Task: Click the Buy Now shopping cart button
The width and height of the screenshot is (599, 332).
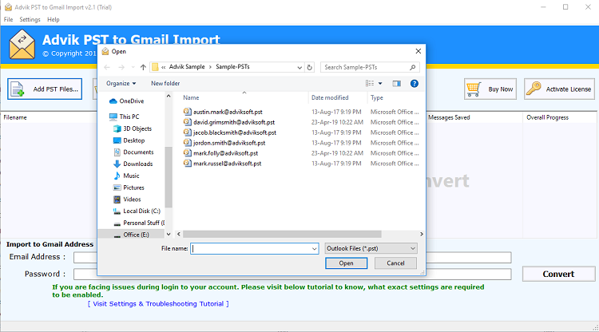Action: click(x=490, y=89)
